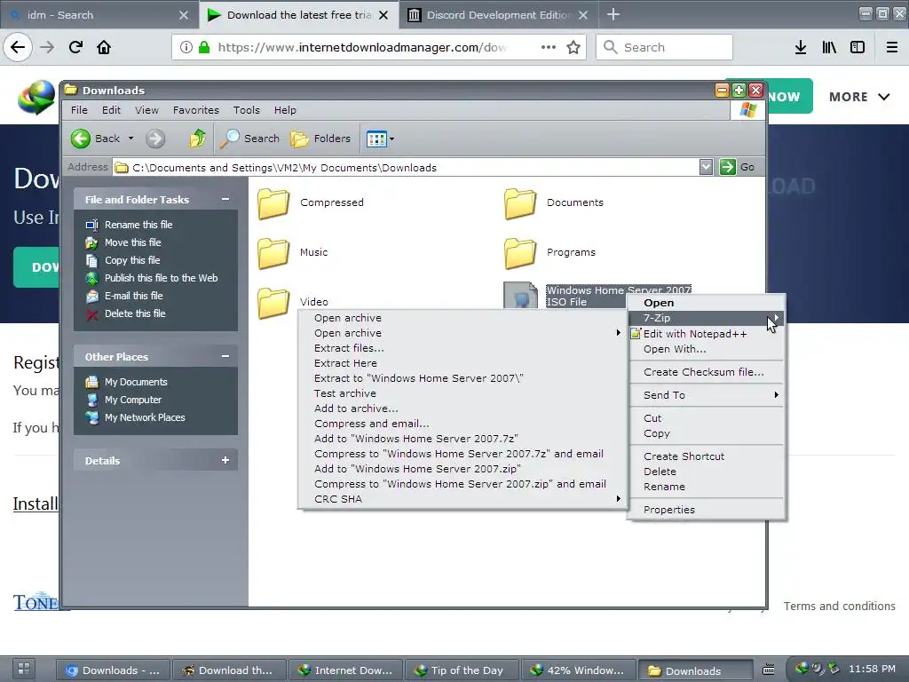Expand CRC SHA submenu
909x682 pixels.
(x=619, y=499)
